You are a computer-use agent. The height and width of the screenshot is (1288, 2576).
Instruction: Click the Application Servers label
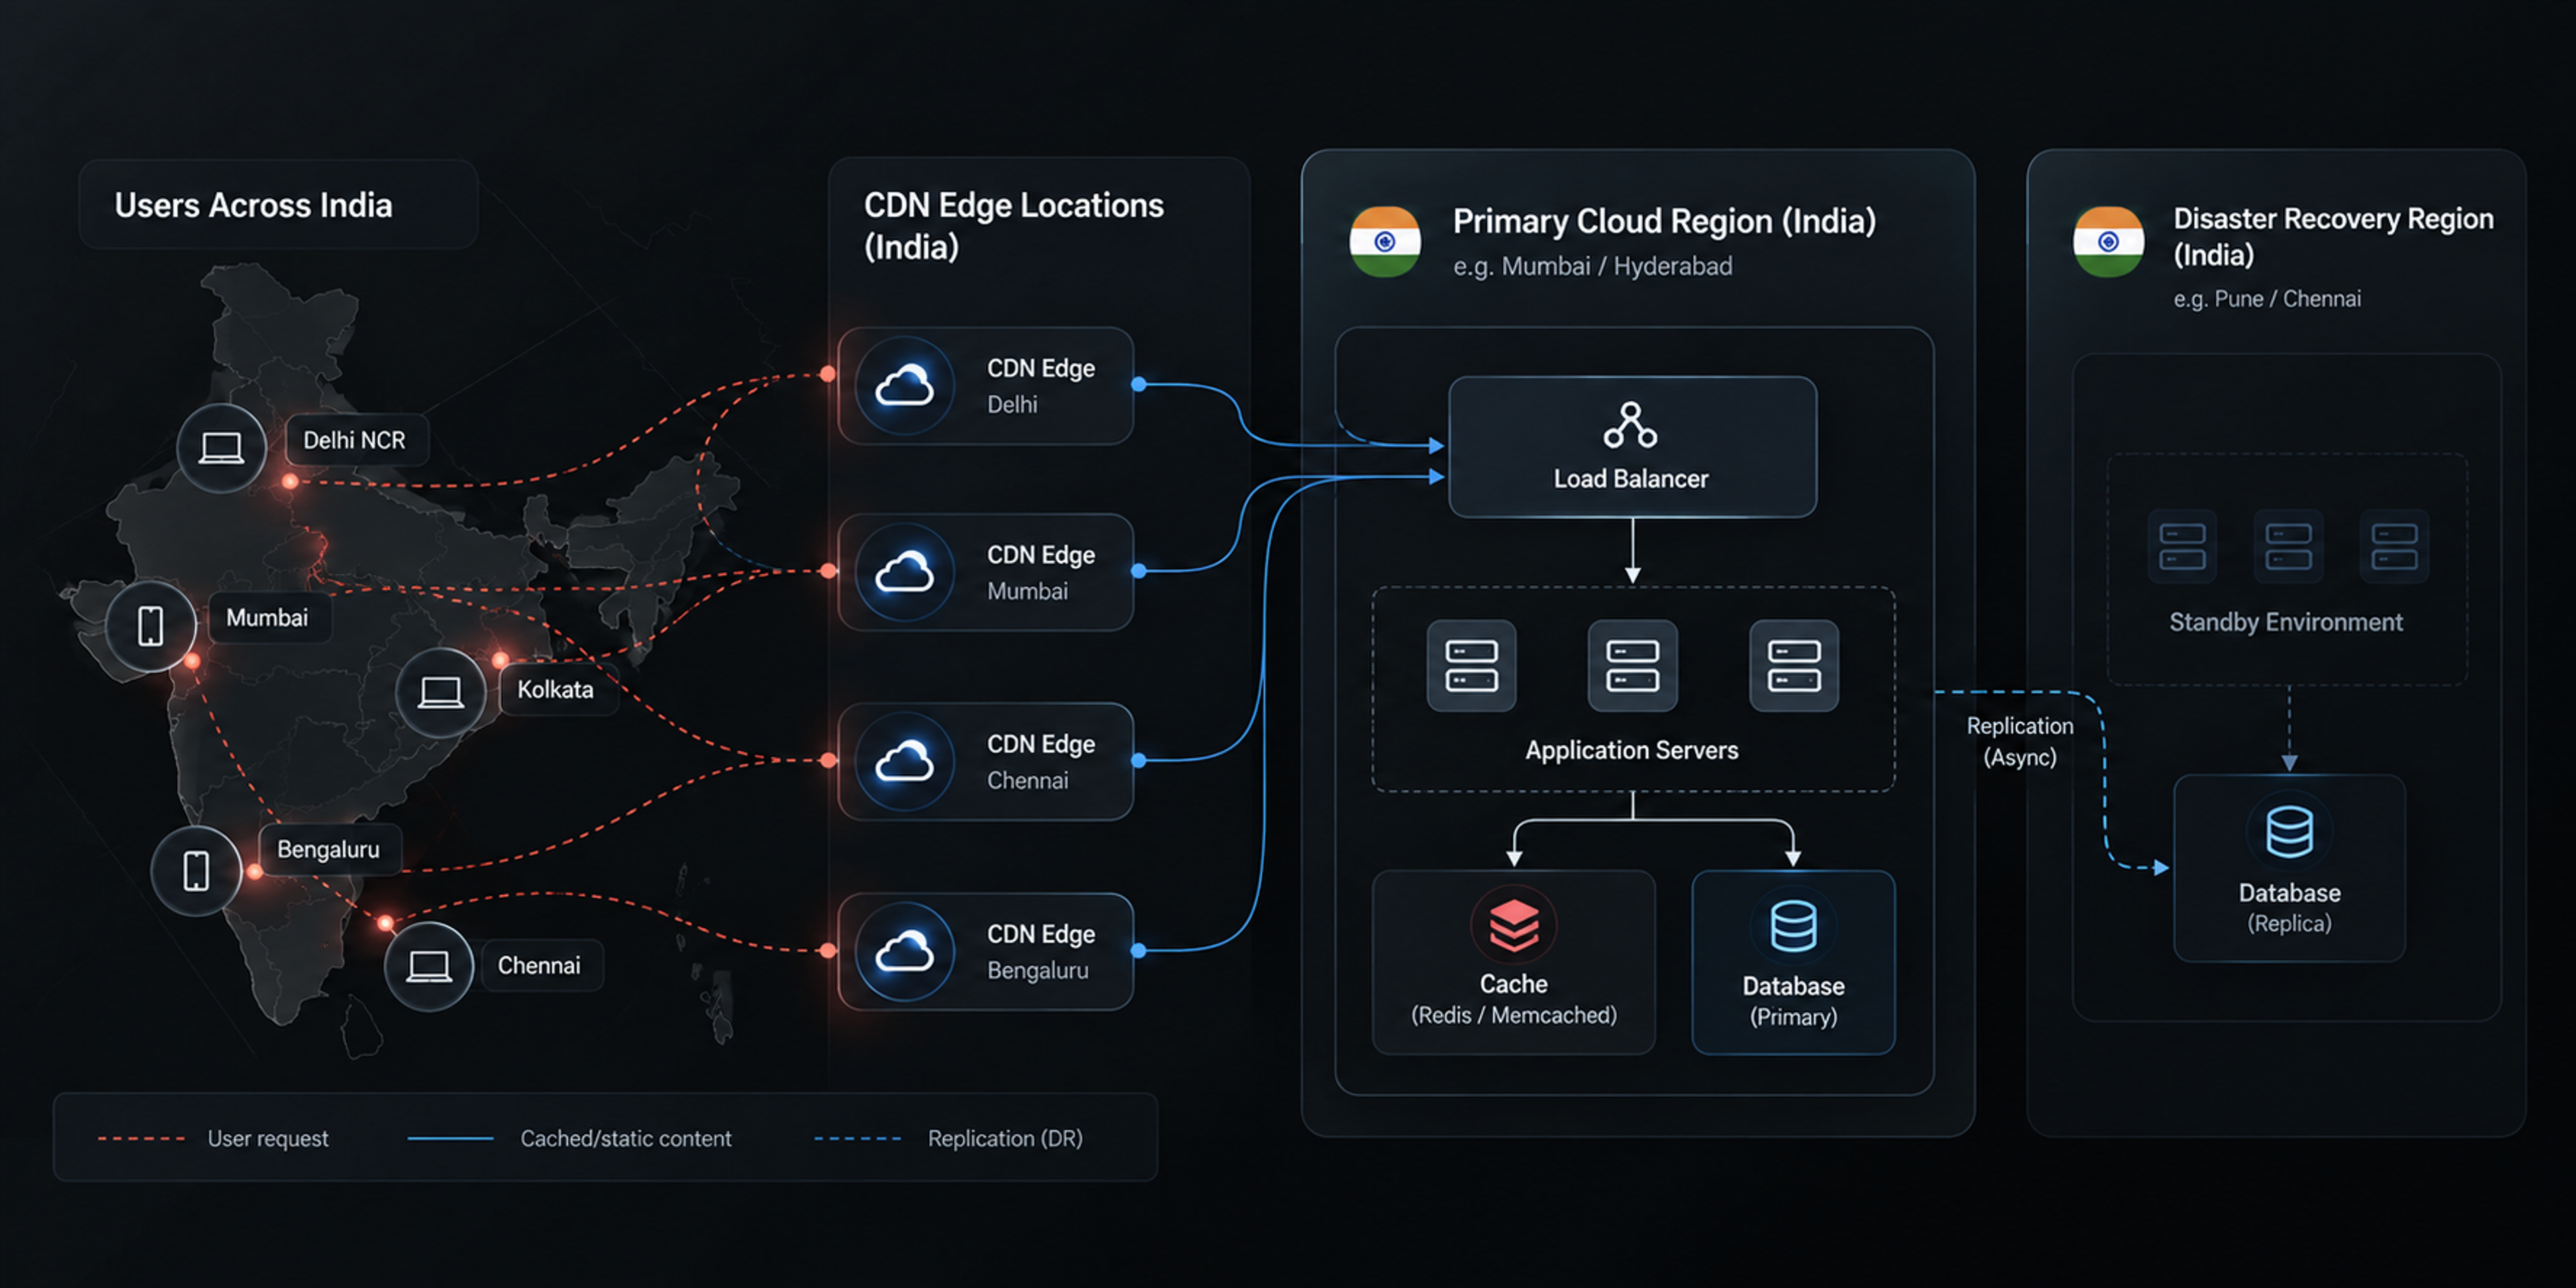(1631, 750)
